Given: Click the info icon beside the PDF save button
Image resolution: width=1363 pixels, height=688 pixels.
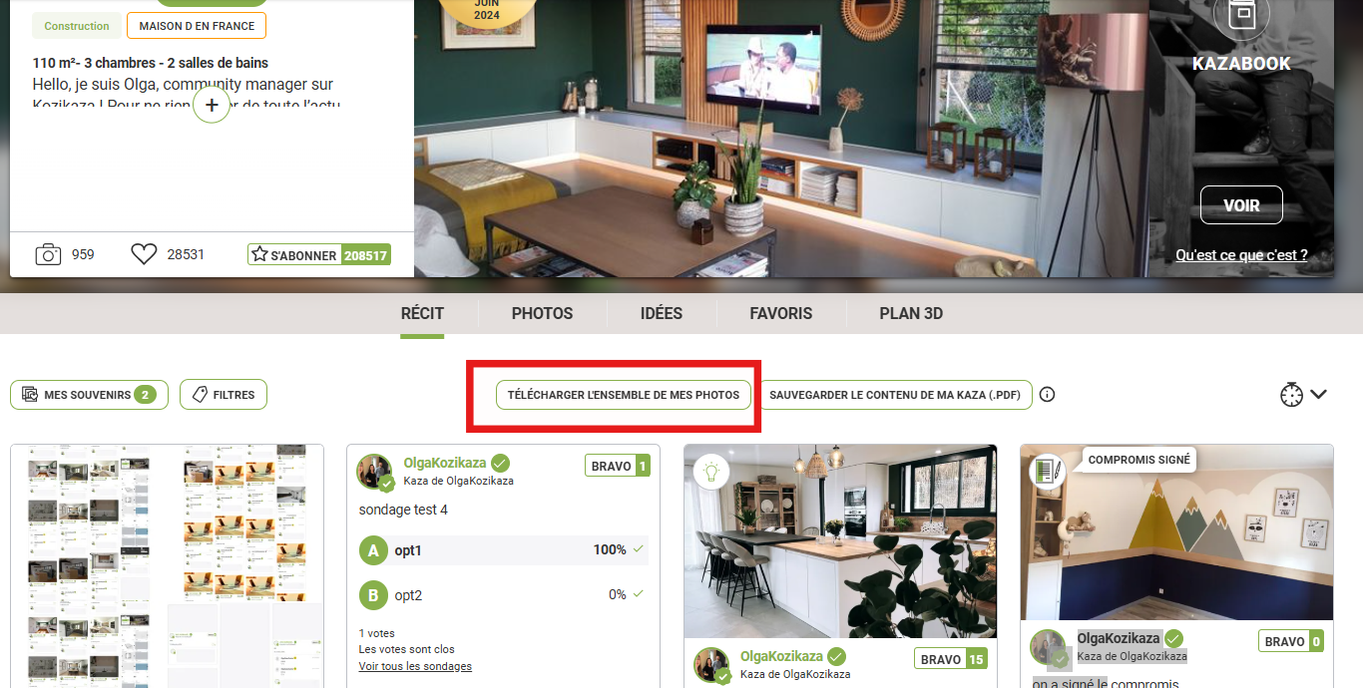Looking at the screenshot, I should click(1047, 395).
